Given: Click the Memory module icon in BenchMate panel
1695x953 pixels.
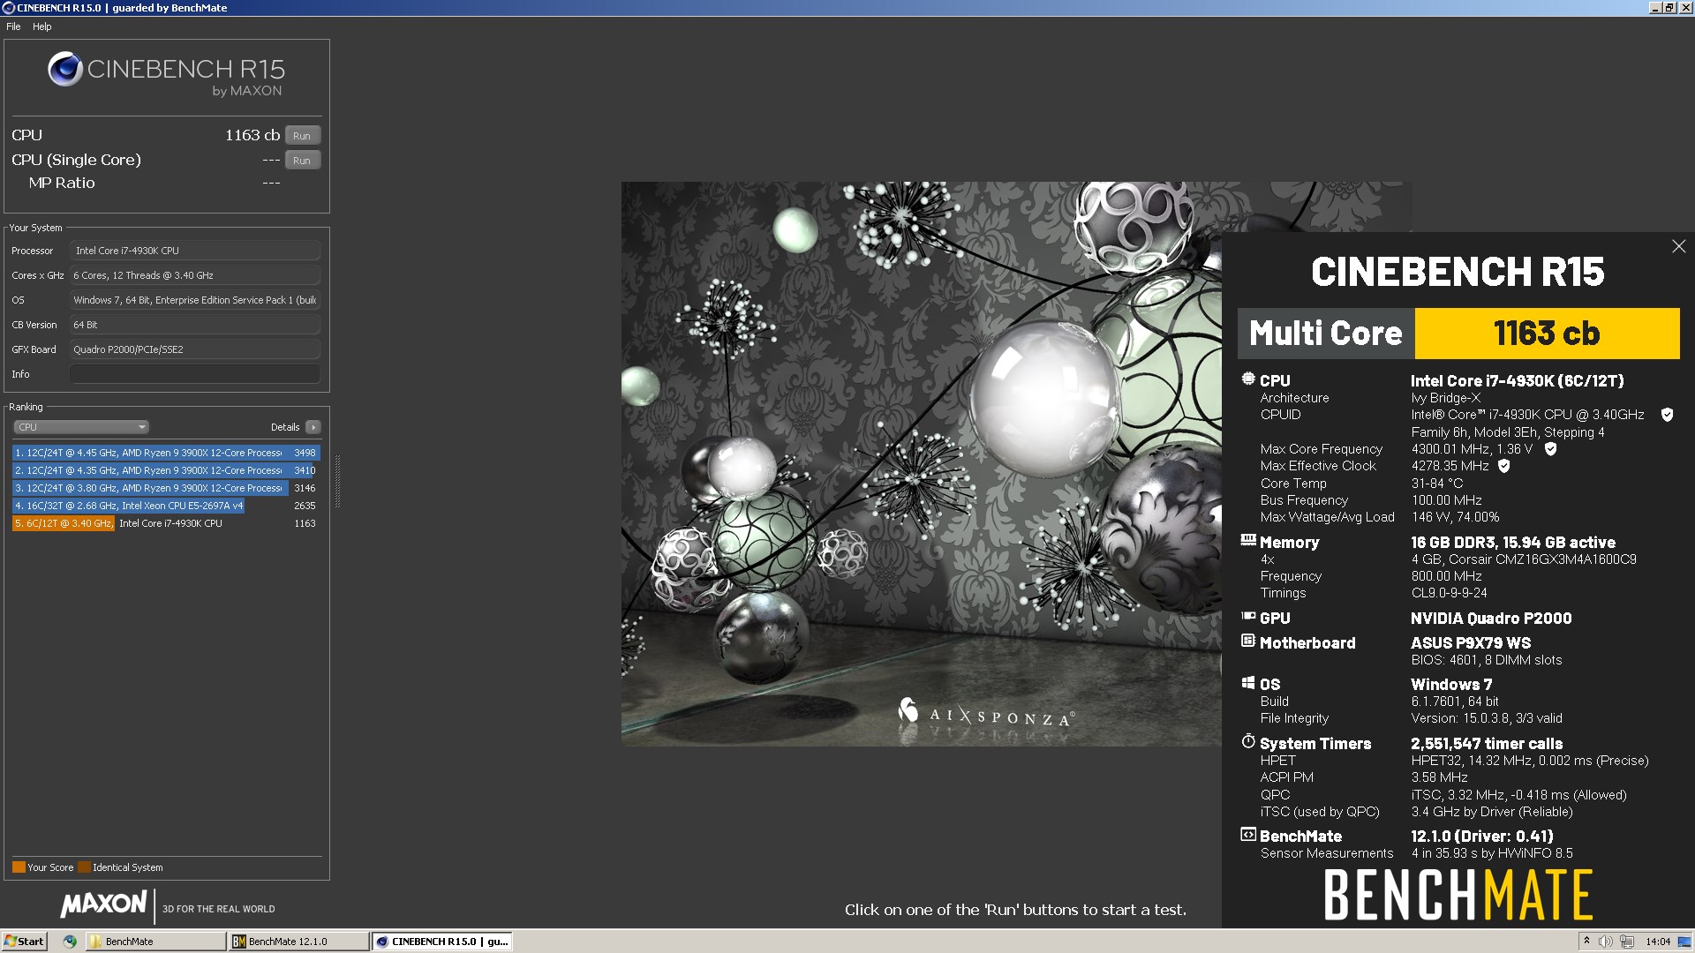Looking at the screenshot, I should pyautogui.click(x=1248, y=540).
